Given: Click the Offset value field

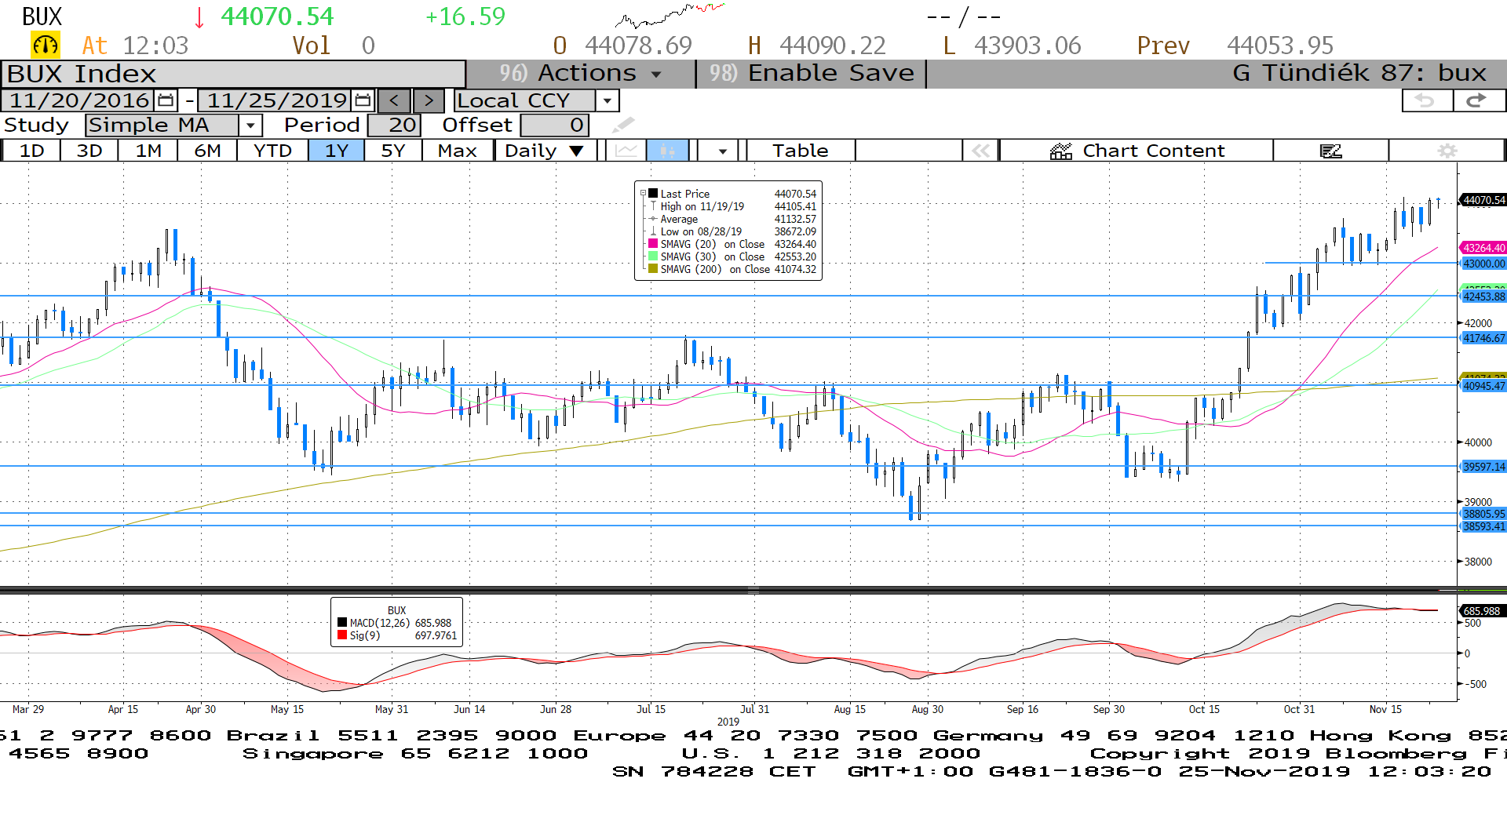Looking at the screenshot, I should (x=554, y=125).
